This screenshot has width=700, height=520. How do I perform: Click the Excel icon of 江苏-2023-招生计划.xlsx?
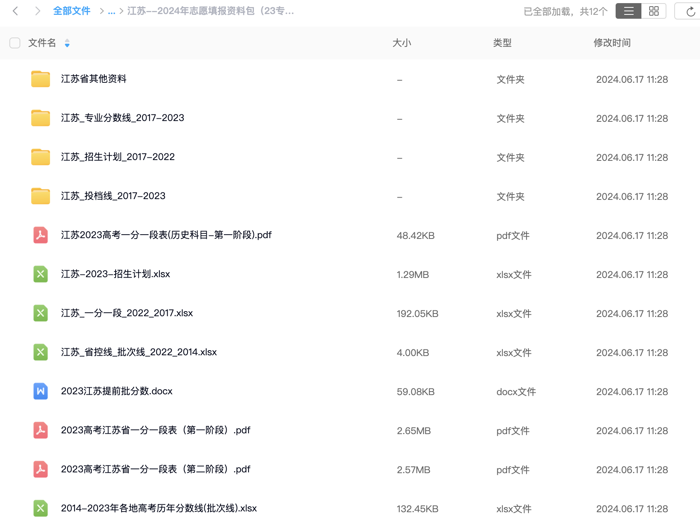[41, 274]
